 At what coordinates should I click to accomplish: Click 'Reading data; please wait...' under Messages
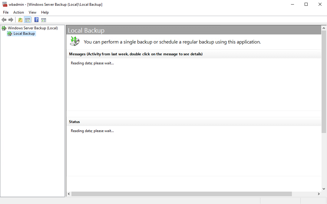(x=92, y=63)
